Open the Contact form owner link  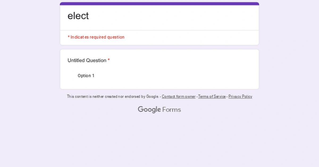178,96
